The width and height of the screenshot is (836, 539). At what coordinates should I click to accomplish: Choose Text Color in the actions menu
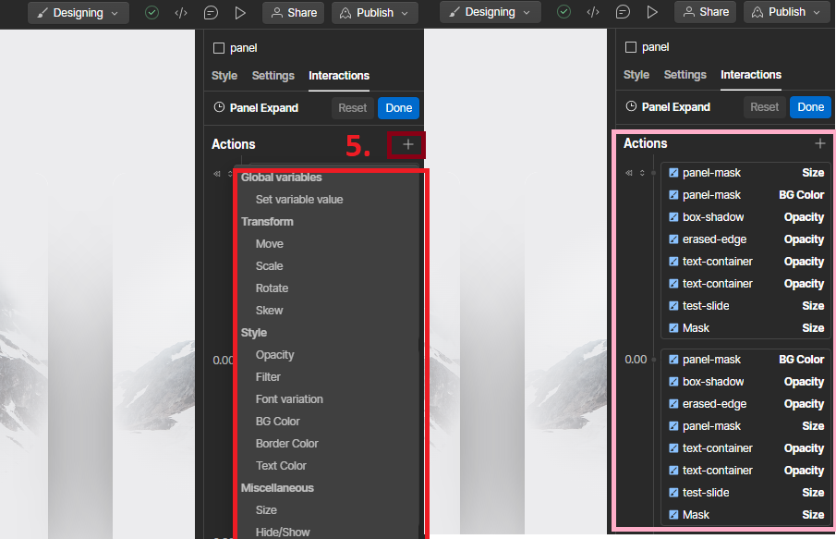click(x=281, y=465)
